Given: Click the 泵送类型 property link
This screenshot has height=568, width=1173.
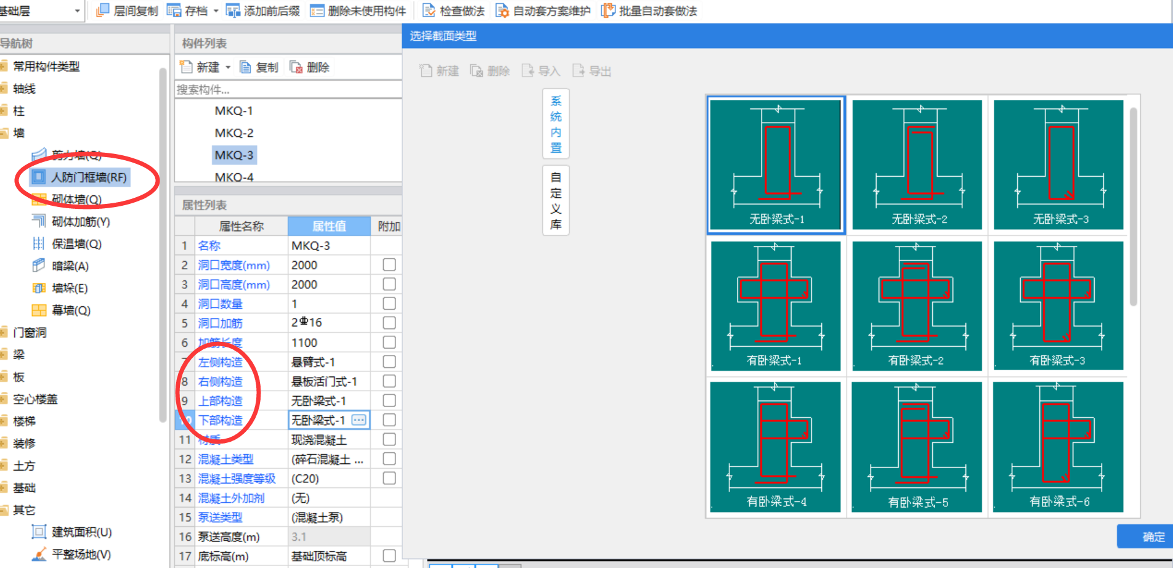Looking at the screenshot, I should click(220, 517).
